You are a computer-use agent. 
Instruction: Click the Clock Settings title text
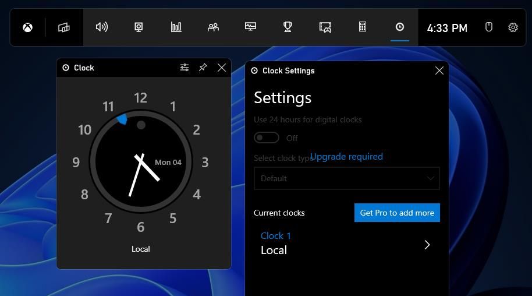point(288,71)
